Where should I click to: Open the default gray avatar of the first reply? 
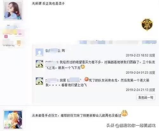point(39,52)
